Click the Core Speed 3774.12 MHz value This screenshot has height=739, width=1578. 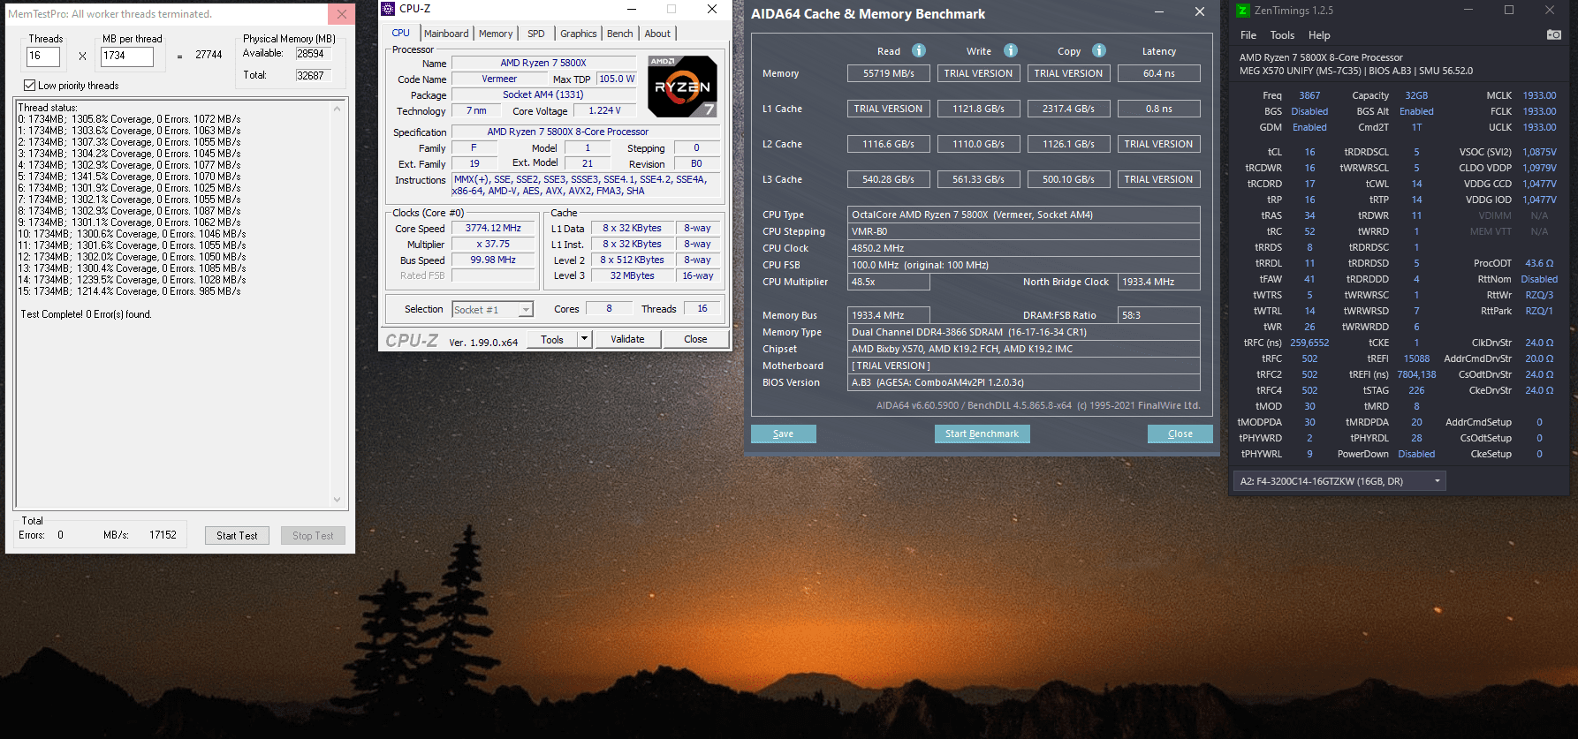click(493, 228)
